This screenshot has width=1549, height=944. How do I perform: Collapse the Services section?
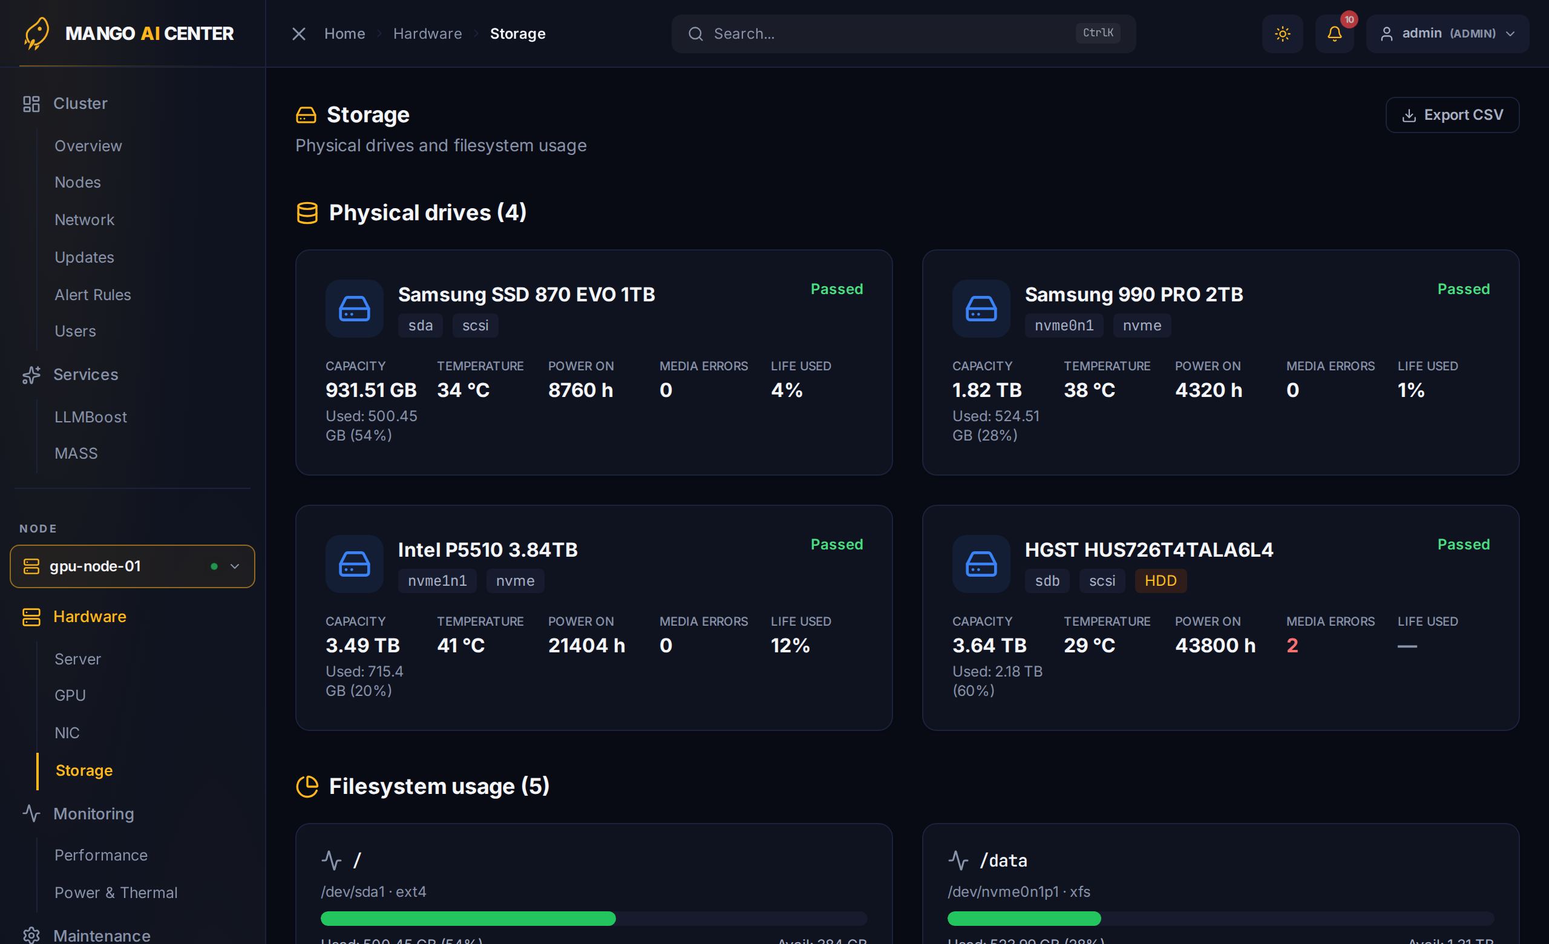(85, 375)
